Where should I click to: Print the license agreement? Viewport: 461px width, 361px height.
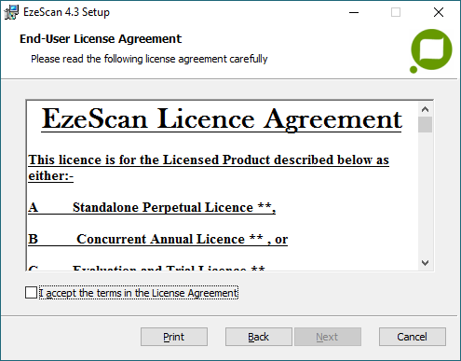pos(174,337)
